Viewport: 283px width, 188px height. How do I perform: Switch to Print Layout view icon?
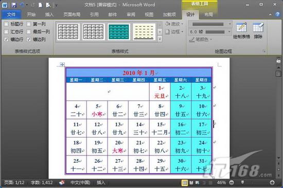(185, 183)
